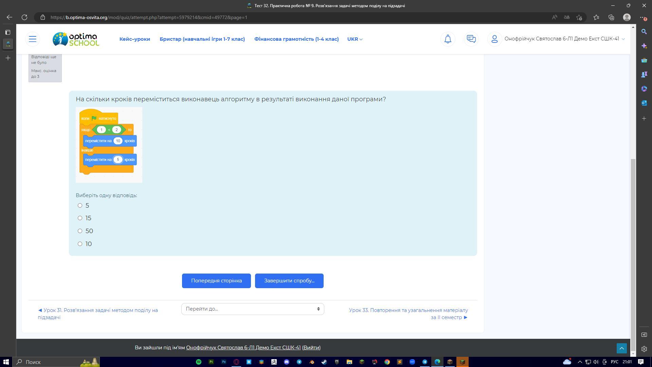This screenshot has height=367, width=652.
Task: Open the messages chat icon
Action: [x=471, y=39]
